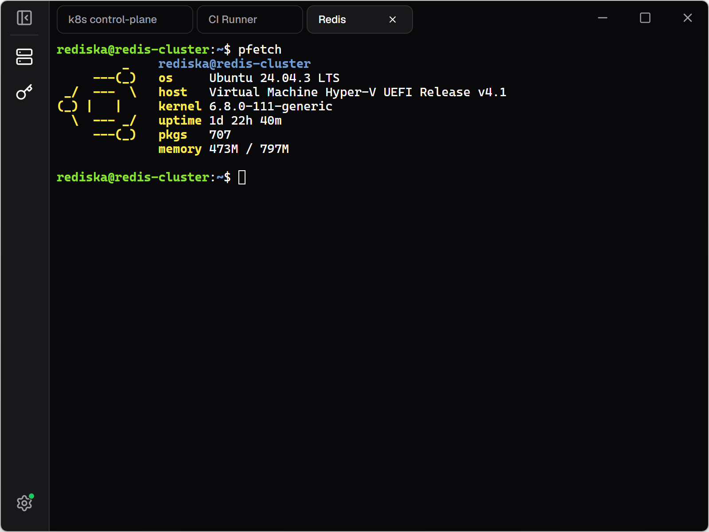709x532 pixels.
Task: Click kernel value '6.8.0-111-generic'
Action: (271, 106)
